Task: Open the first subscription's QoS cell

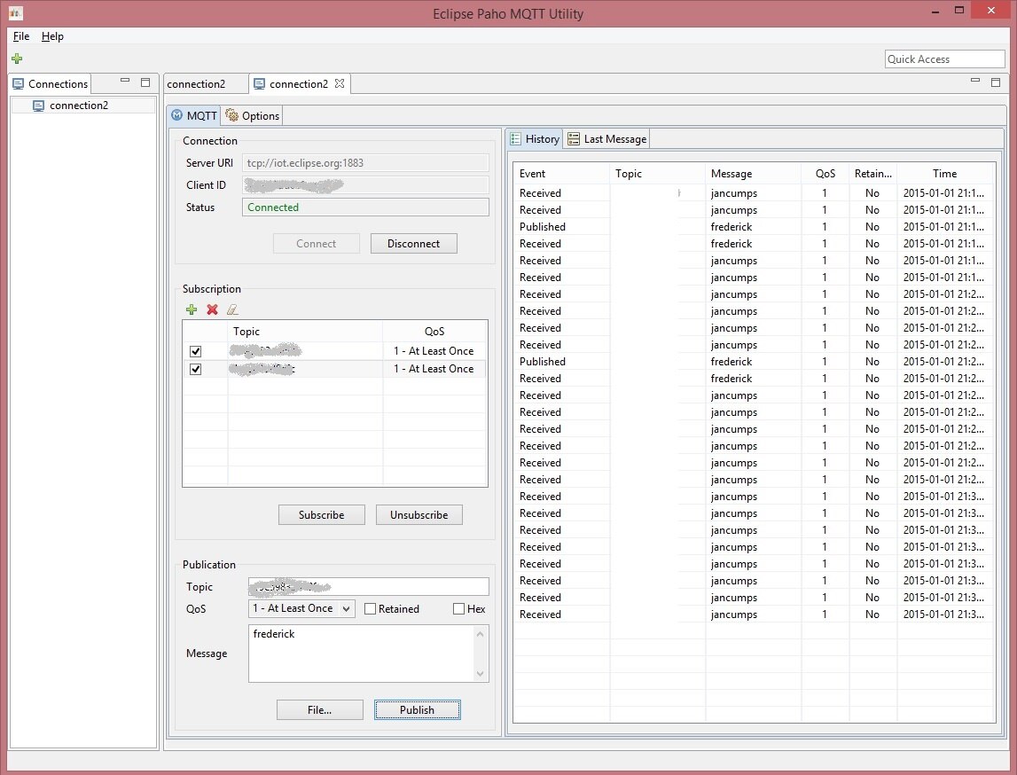Action: pos(434,351)
